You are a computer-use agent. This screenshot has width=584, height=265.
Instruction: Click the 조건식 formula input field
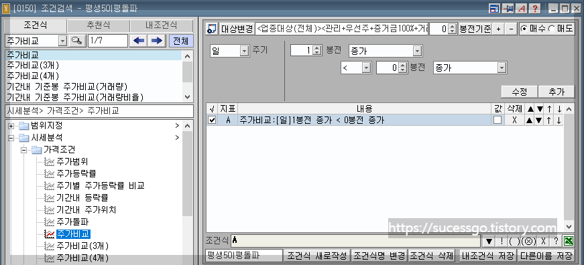(x=355, y=241)
